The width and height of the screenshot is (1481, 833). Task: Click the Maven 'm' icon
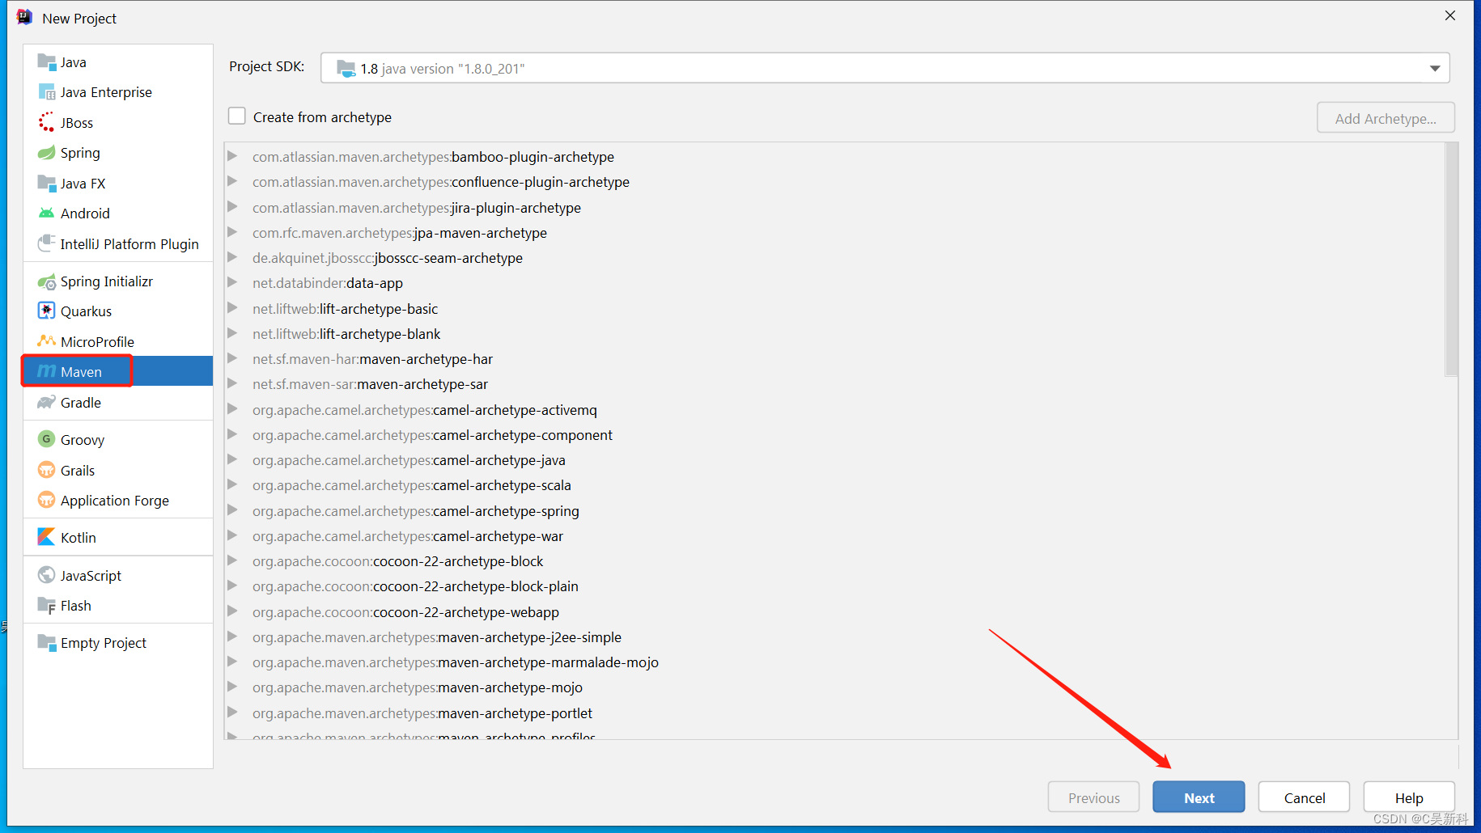click(x=46, y=371)
